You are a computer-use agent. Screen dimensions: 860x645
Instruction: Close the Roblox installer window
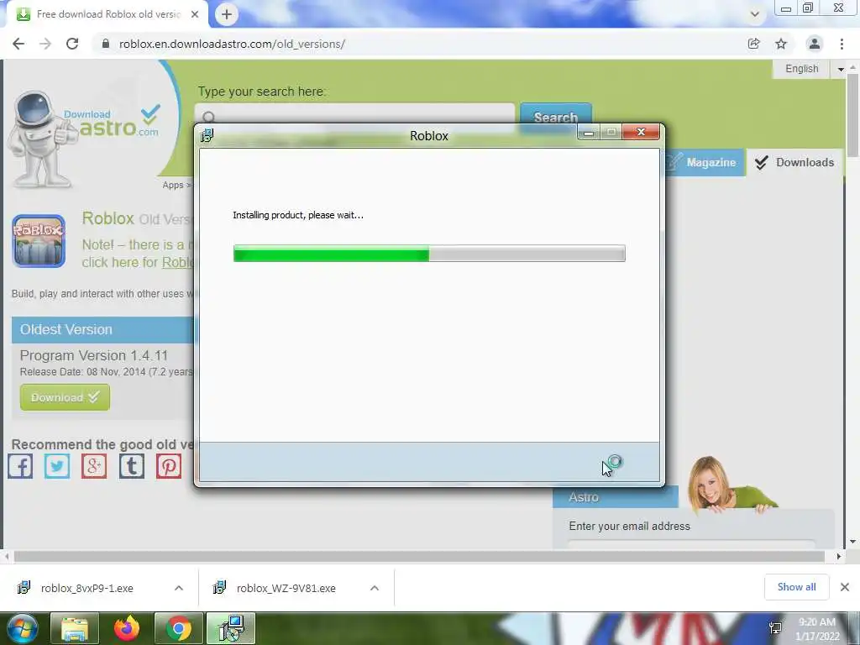[641, 132]
